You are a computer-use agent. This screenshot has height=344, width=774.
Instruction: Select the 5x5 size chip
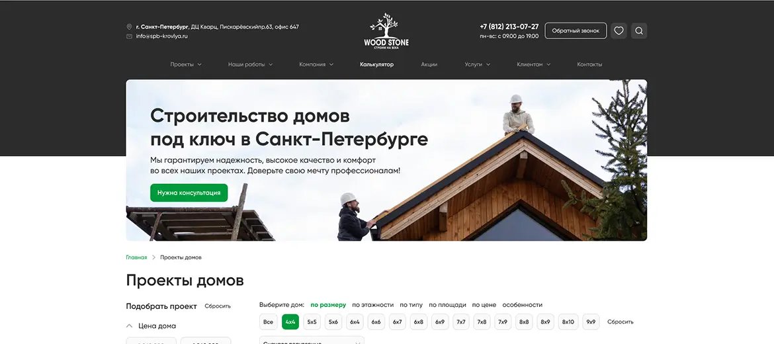point(312,322)
